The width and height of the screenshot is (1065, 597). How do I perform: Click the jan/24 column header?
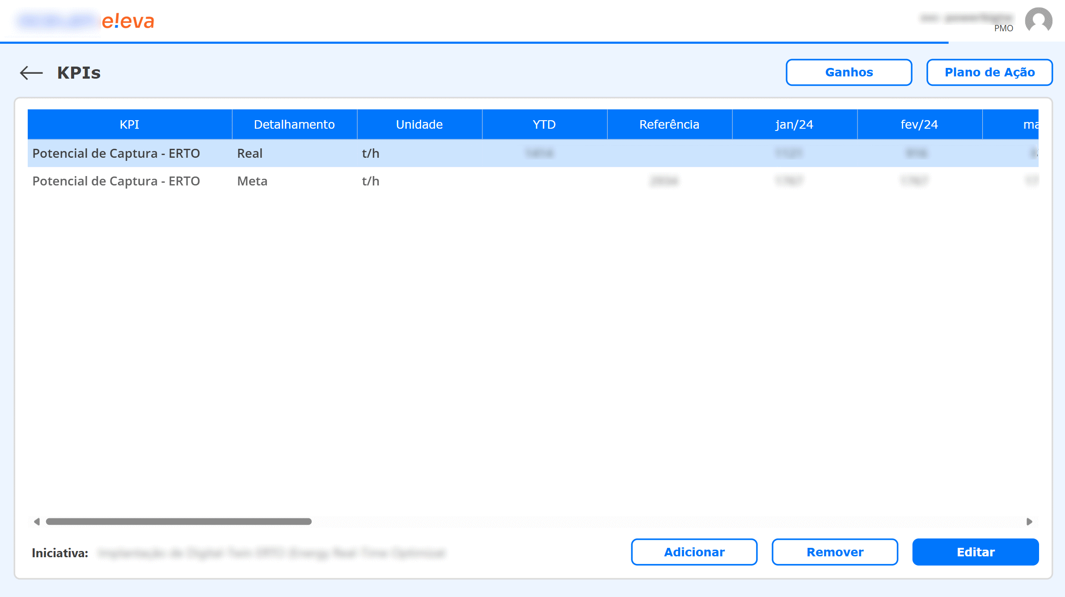click(794, 124)
